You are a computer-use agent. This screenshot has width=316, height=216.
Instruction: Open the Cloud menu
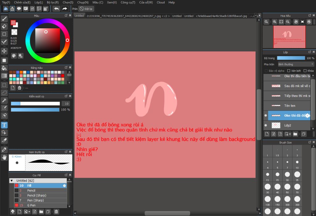tap(160, 2)
